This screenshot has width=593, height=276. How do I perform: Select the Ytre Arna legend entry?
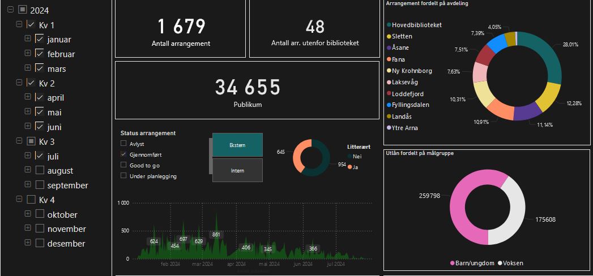pyautogui.click(x=402, y=128)
